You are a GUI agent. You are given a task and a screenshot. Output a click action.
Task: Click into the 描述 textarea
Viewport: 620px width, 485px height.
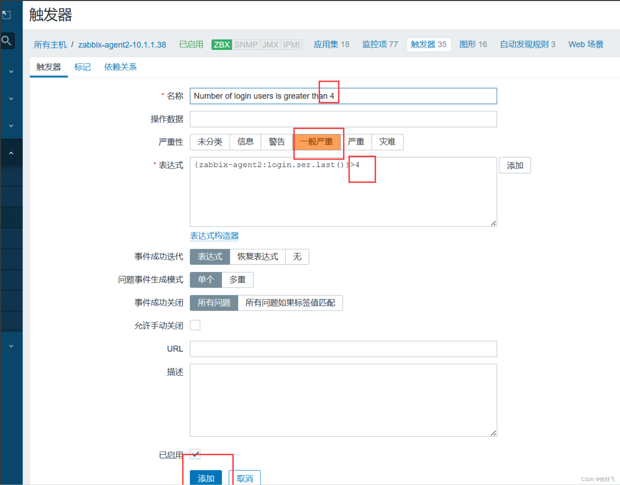point(343,400)
